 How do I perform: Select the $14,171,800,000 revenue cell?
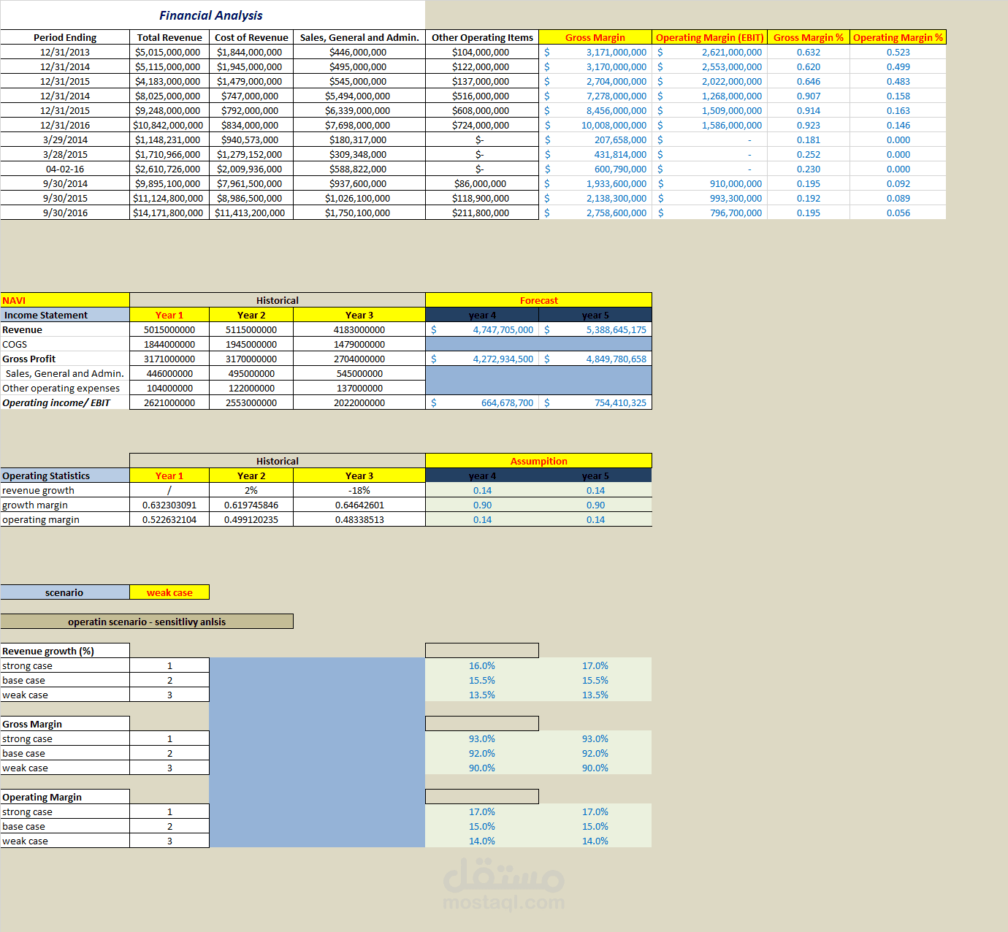click(x=169, y=213)
